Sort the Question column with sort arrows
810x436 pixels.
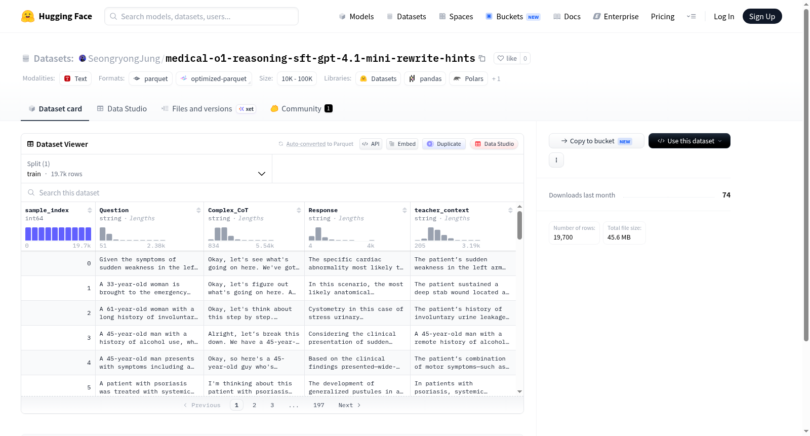click(x=198, y=210)
